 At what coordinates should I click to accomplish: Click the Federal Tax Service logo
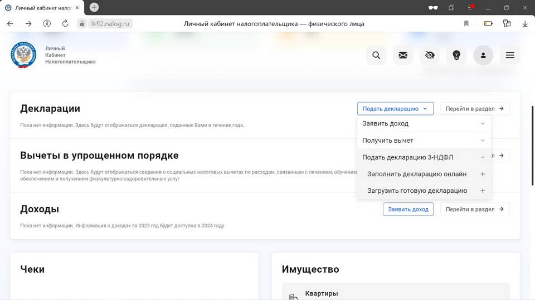coord(23,55)
